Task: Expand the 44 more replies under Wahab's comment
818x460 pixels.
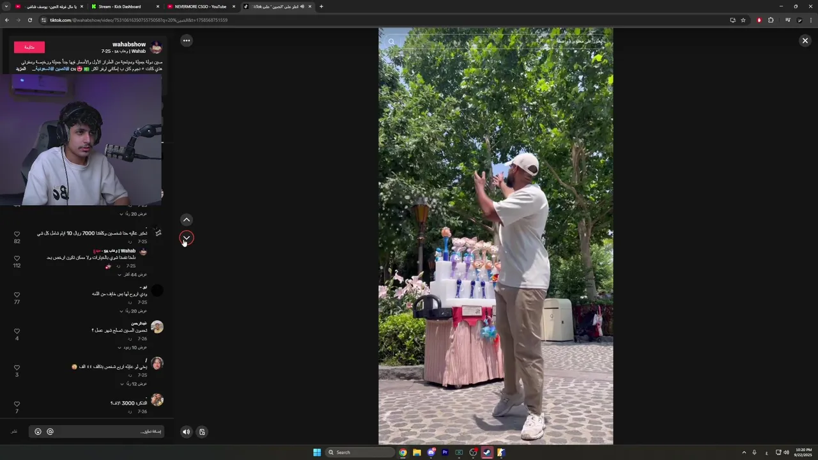Action: click(132, 275)
